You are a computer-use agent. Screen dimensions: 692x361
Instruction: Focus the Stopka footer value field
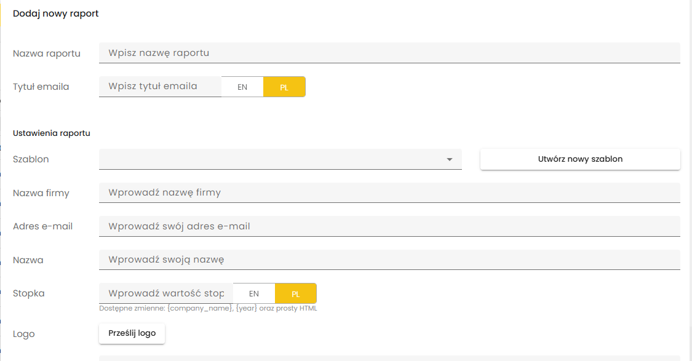[x=166, y=293]
